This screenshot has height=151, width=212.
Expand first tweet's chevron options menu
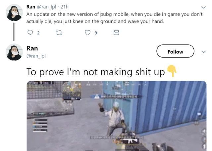click(203, 7)
